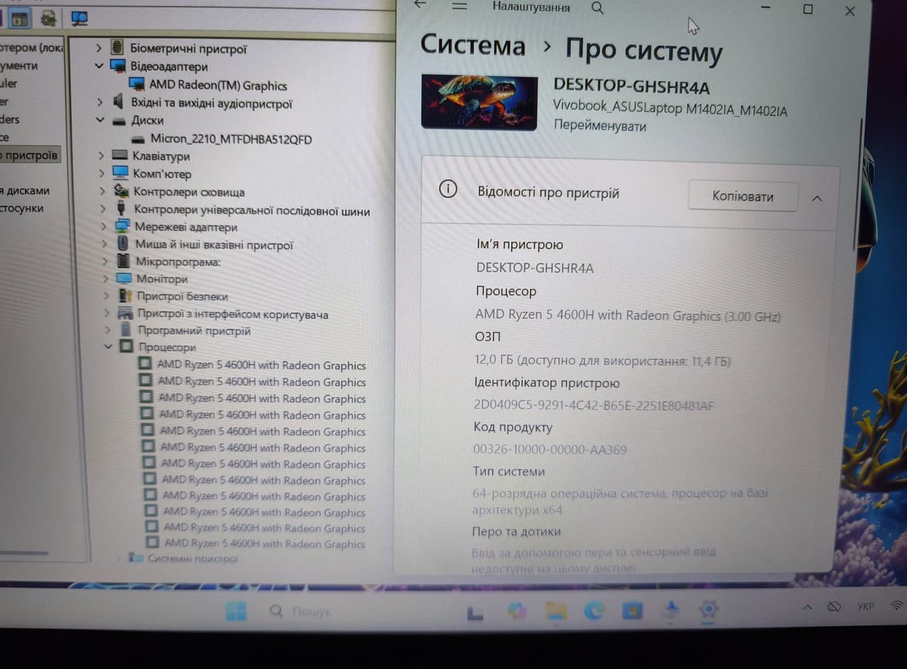907x669 pixels.
Task: Expand the Контролери сховища node
Action: (x=102, y=191)
